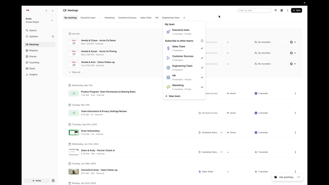
Task: Go forward with the right arrow
Action: pos(52,11)
